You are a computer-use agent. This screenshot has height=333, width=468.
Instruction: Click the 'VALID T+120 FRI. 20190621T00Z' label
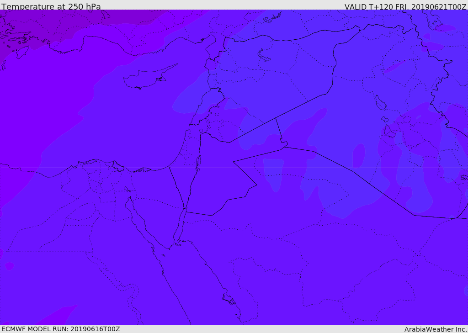405,7
